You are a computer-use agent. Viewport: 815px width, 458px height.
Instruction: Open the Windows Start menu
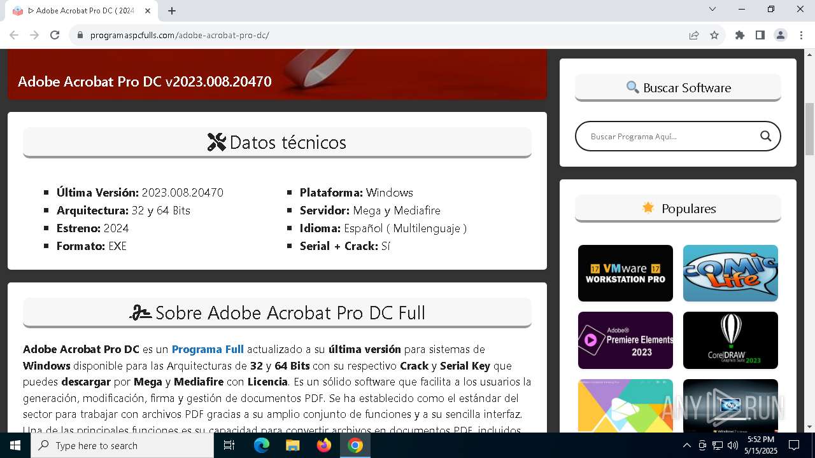click(15, 445)
